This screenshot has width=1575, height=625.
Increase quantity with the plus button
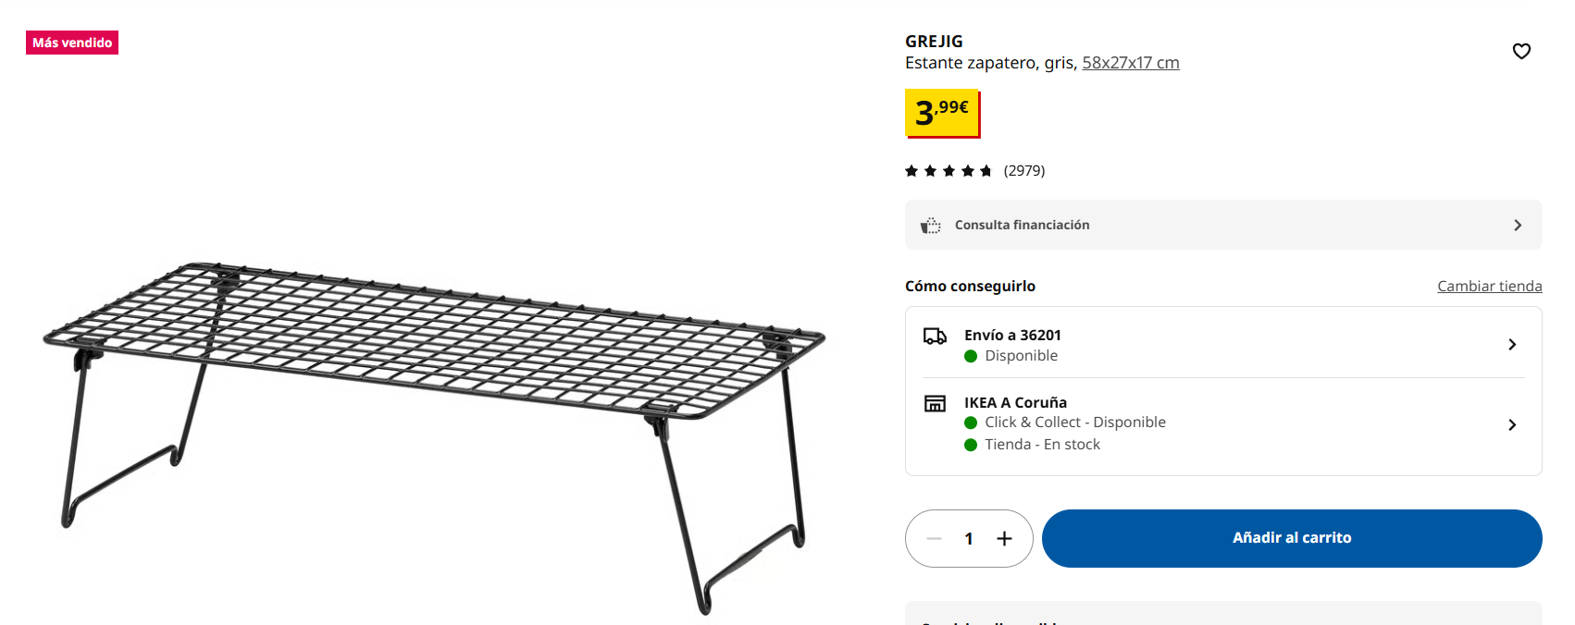1004,538
